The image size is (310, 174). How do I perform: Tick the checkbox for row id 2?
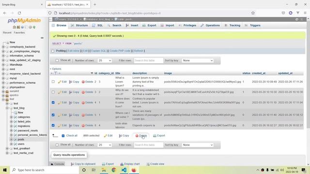coord(53,82)
